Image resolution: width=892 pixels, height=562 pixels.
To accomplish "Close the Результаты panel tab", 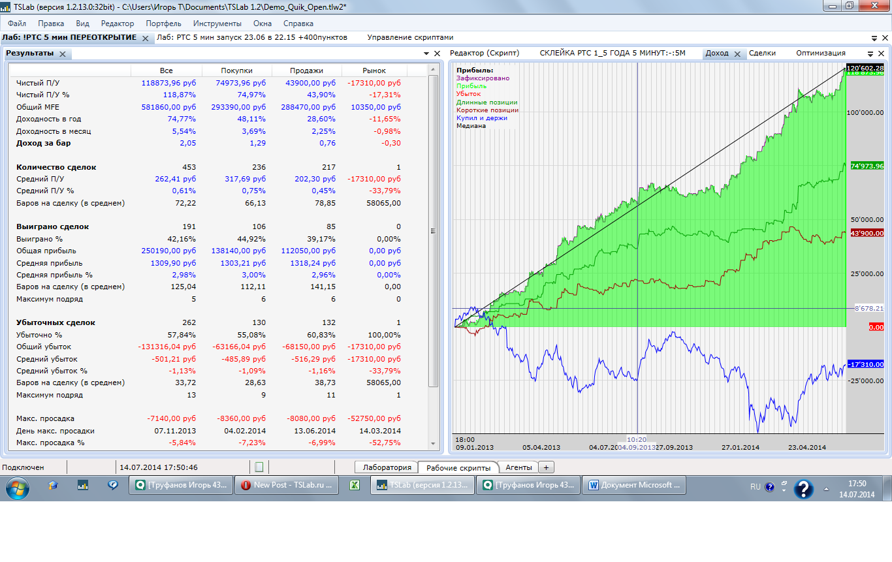I will coord(63,54).
